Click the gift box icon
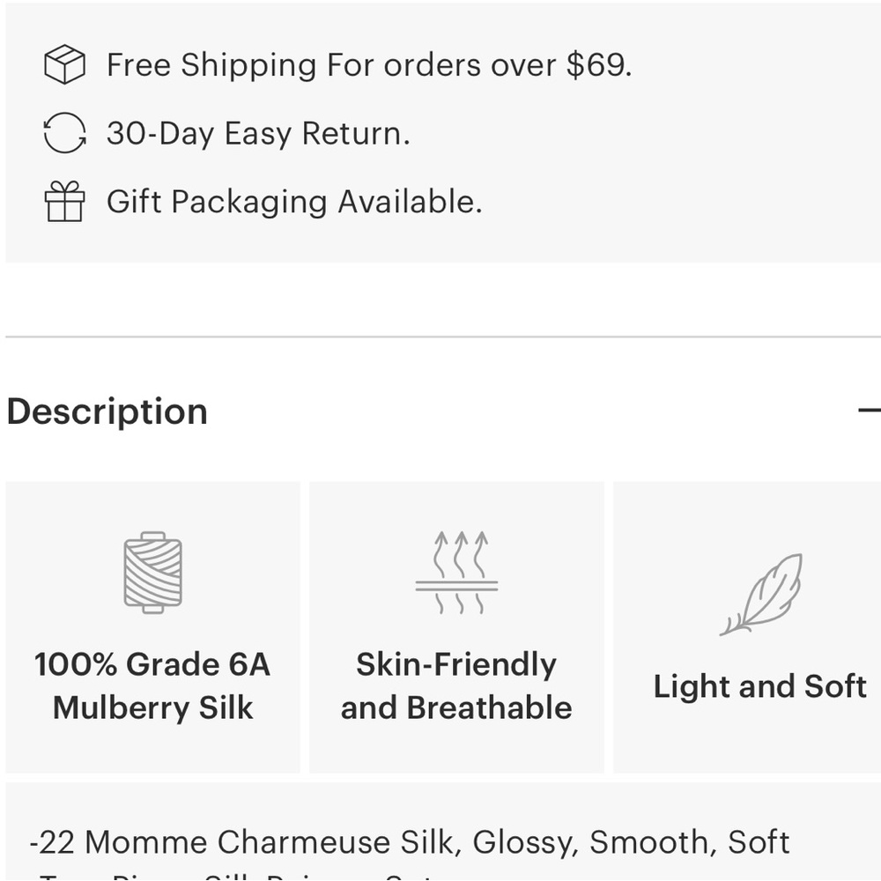The height and width of the screenshot is (881, 881). 64,202
